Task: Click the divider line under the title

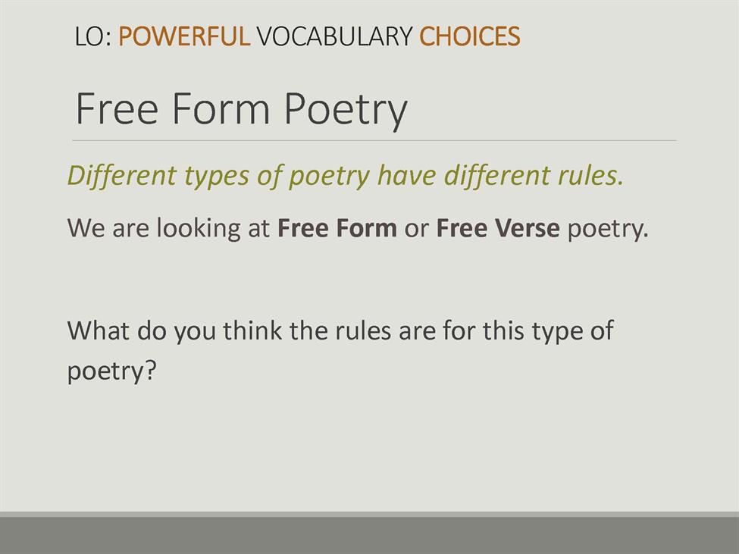Action: coord(374,140)
